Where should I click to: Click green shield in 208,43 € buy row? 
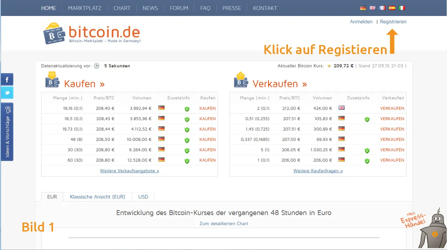coord(187,119)
